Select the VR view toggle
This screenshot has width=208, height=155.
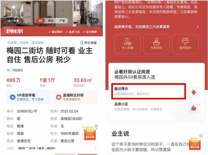[x=40, y=21]
